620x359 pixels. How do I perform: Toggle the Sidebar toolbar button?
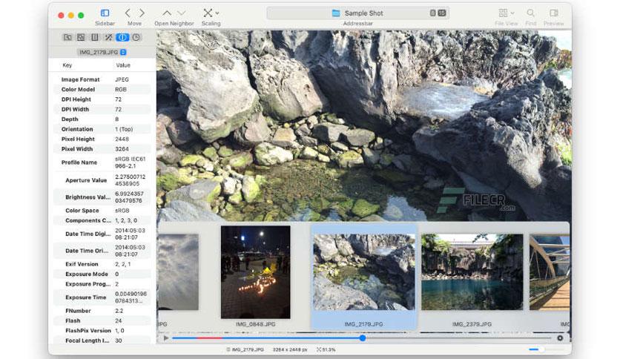click(105, 13)
